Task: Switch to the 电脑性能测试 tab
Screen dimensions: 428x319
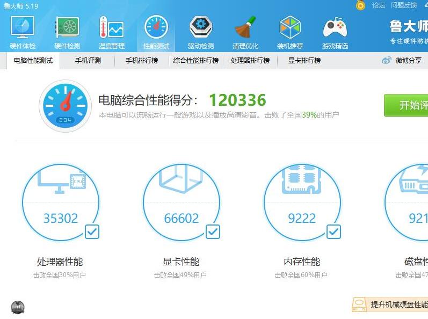Action: [33, 61]
